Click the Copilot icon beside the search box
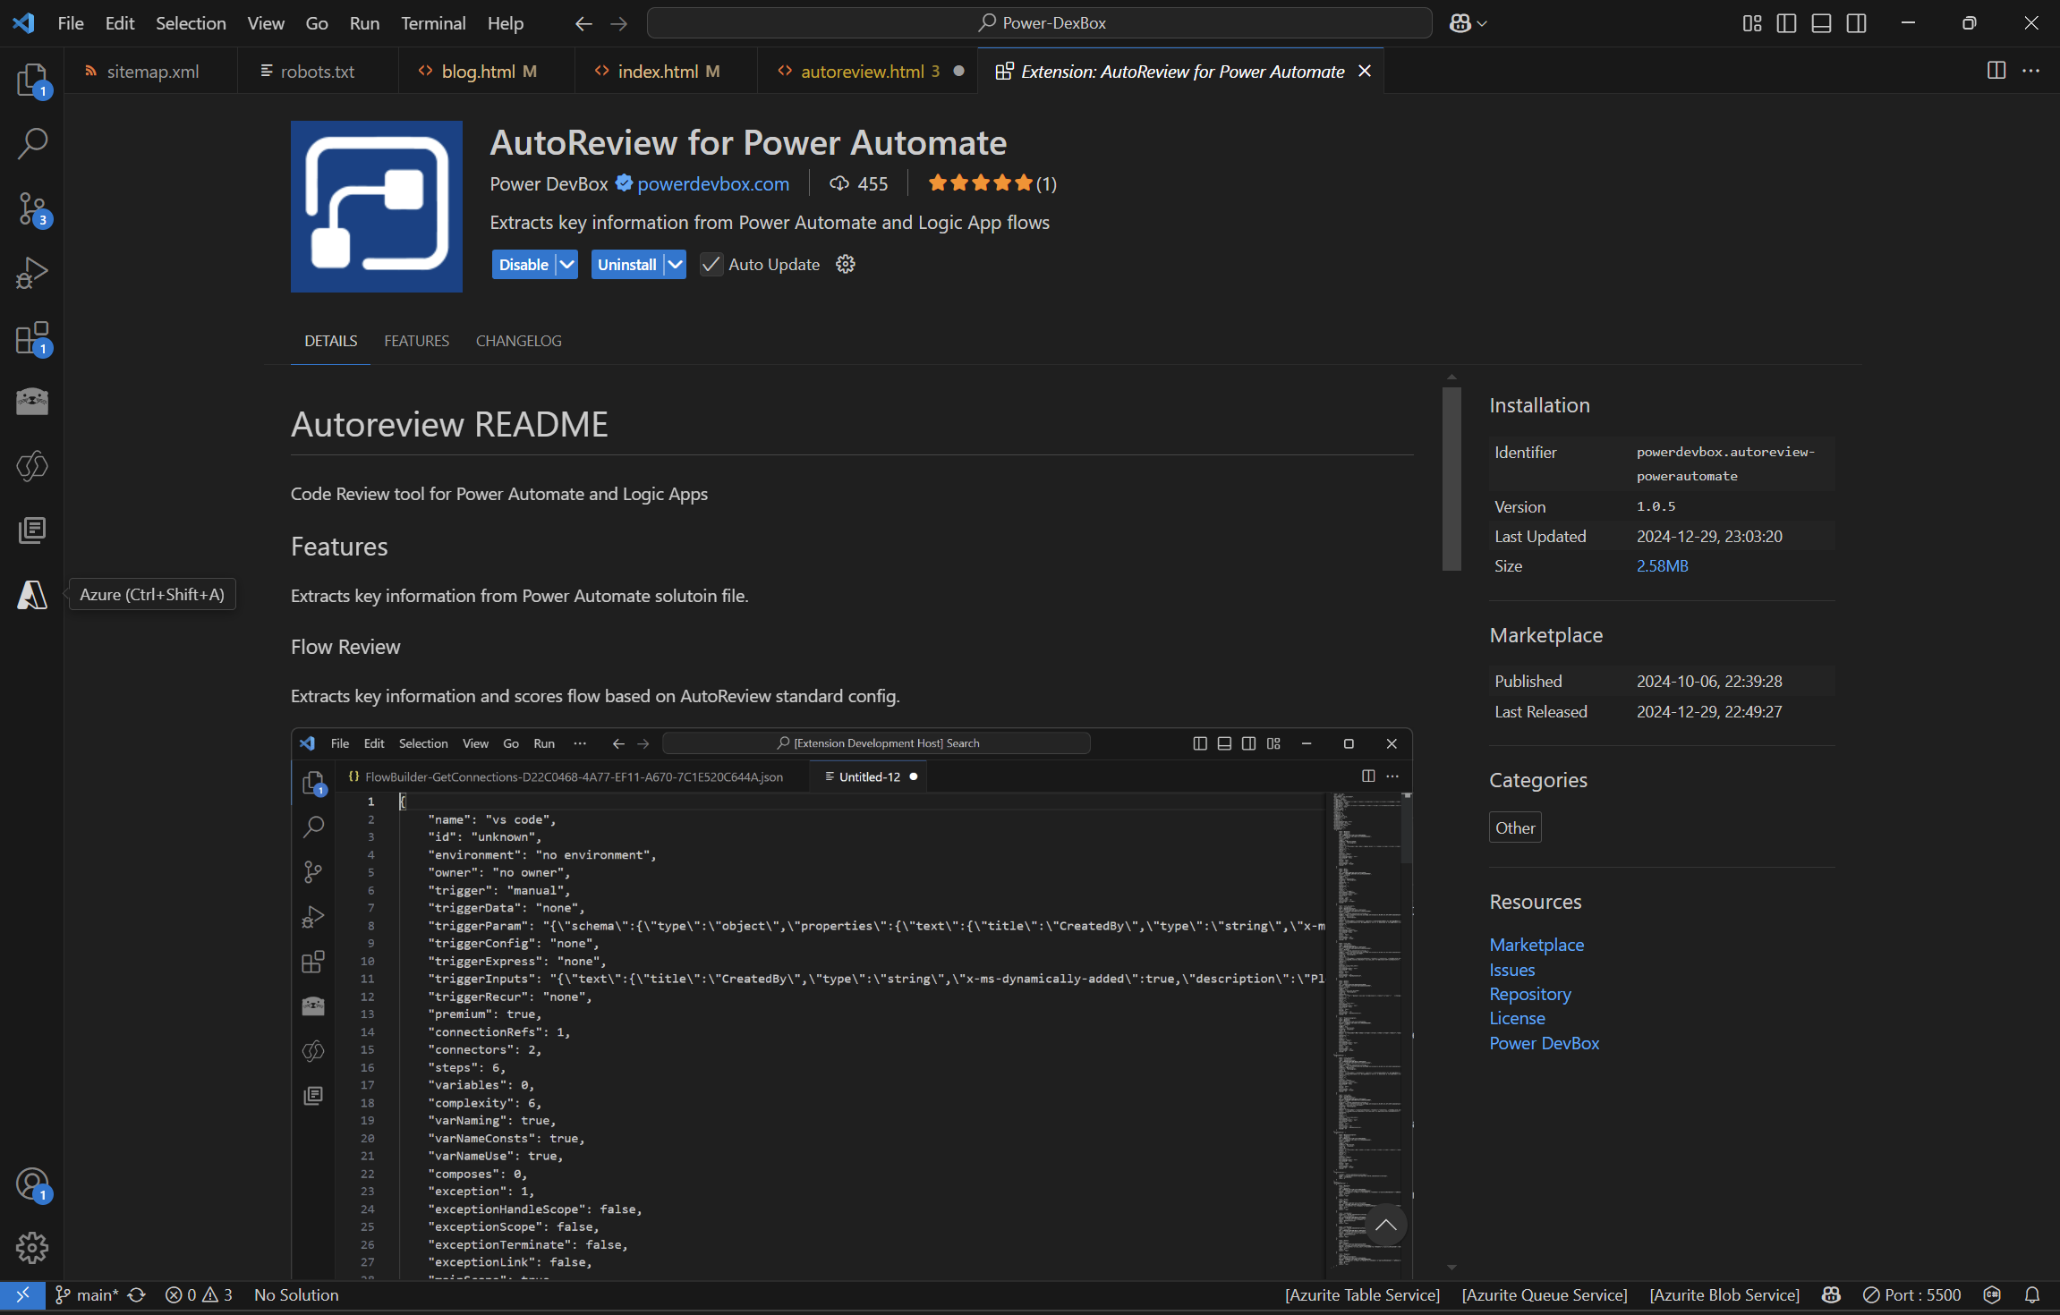 [x=1460, y=23]
